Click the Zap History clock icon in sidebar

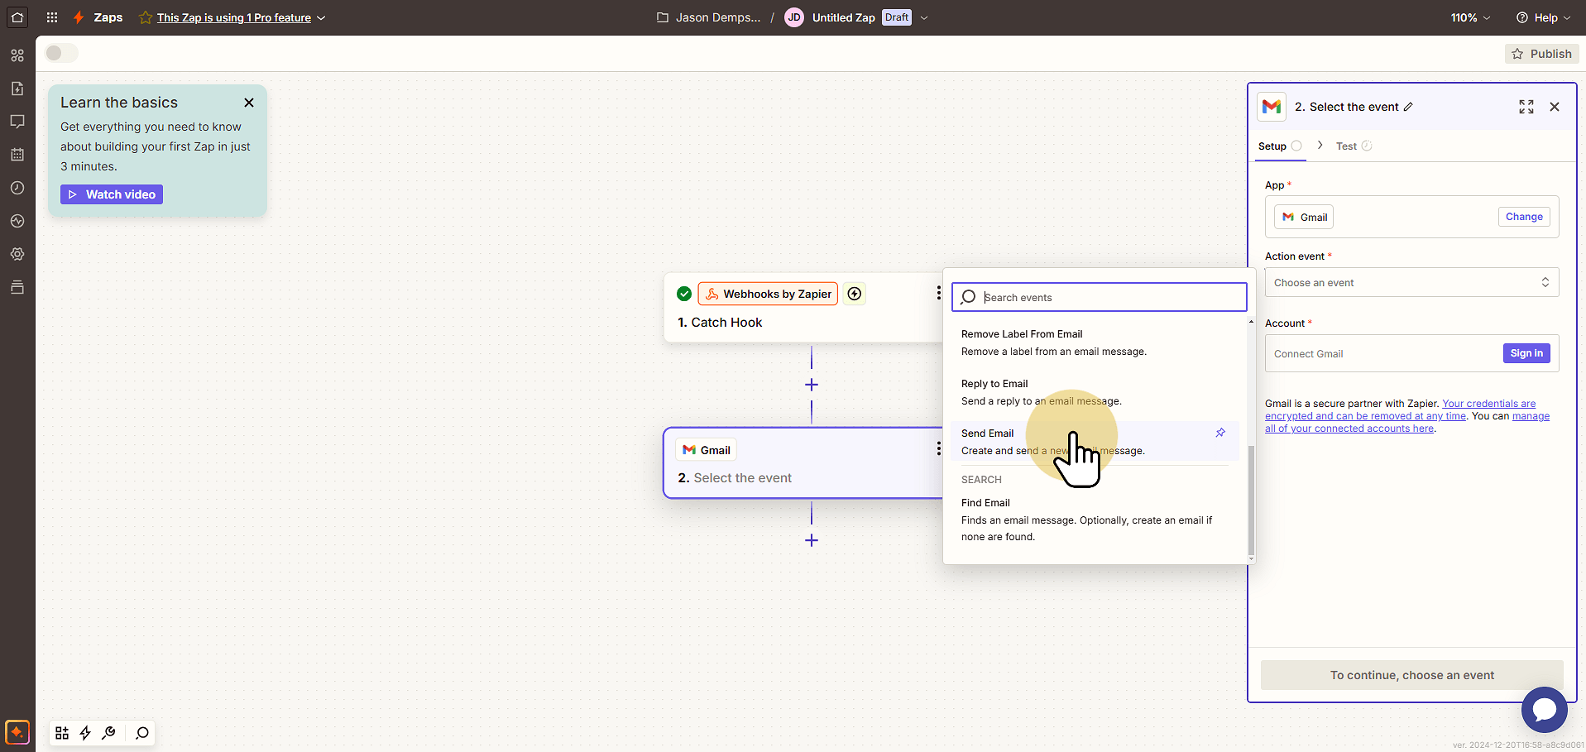[x=17, y=188]
